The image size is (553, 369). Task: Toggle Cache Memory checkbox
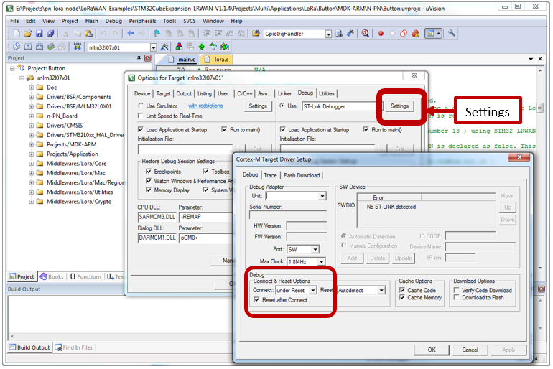[402, 297]
